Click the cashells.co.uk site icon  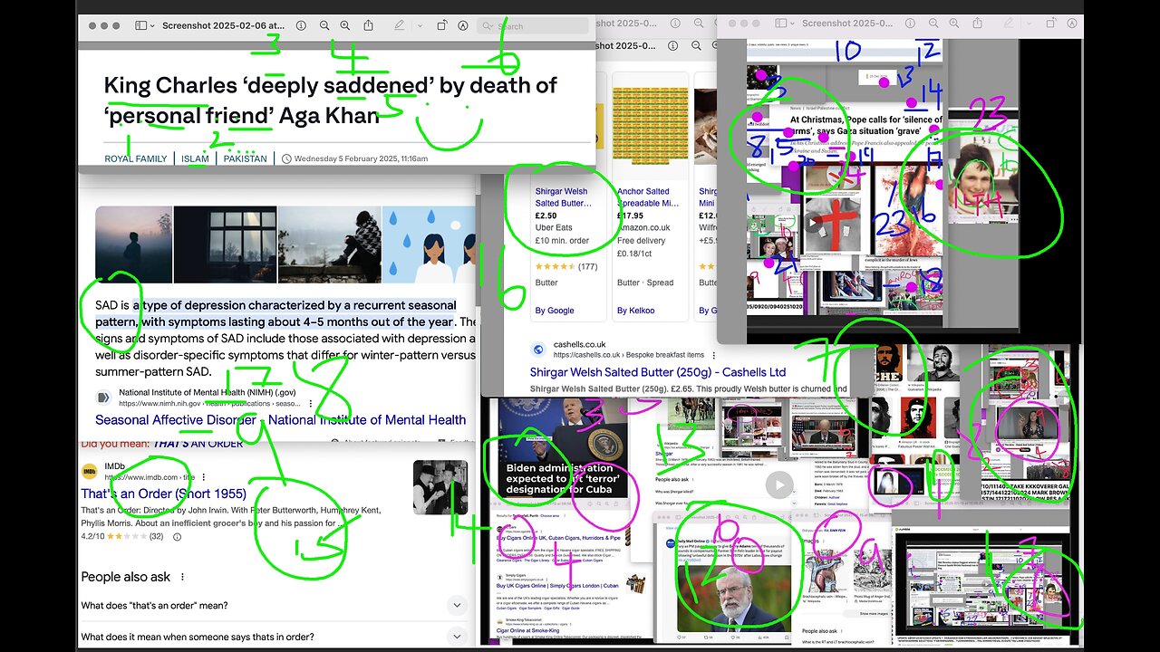pos(537,349)
